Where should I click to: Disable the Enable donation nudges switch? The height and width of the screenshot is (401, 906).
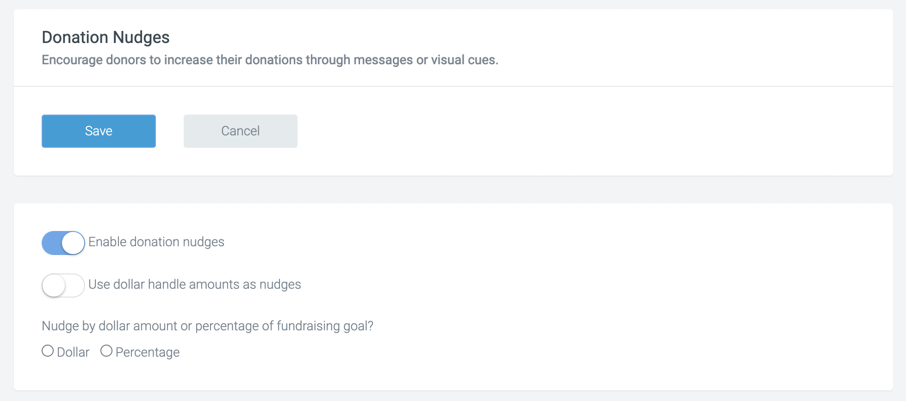[x=63, y=243]
